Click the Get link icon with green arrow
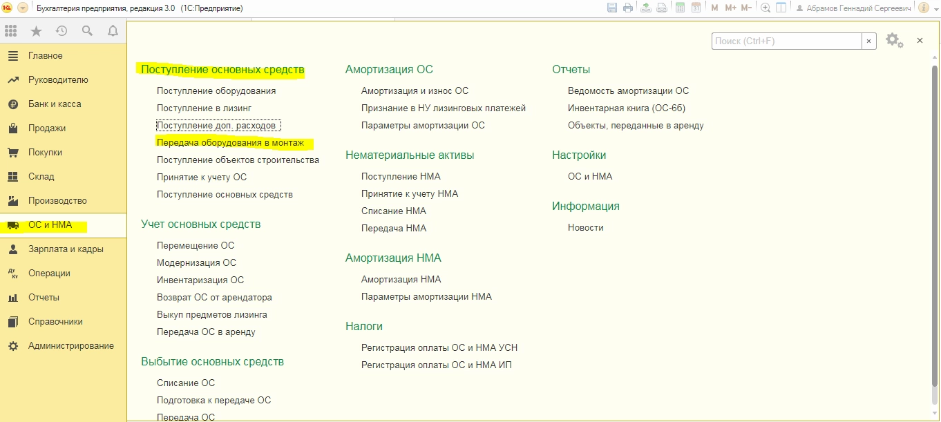941x422 pixels. pyautogui.click(x=646, y=8)
